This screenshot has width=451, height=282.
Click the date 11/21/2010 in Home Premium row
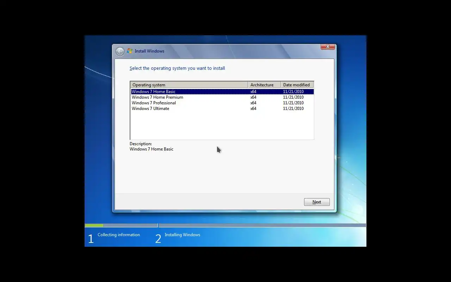point(293,97)
